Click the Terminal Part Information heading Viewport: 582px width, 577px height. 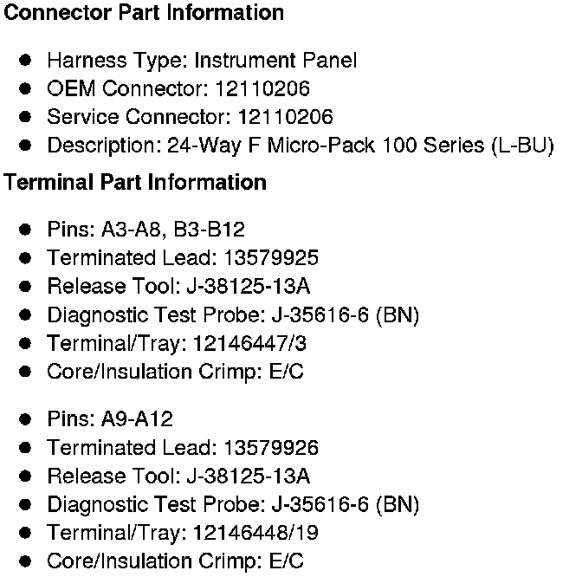[x=135, y=183]
